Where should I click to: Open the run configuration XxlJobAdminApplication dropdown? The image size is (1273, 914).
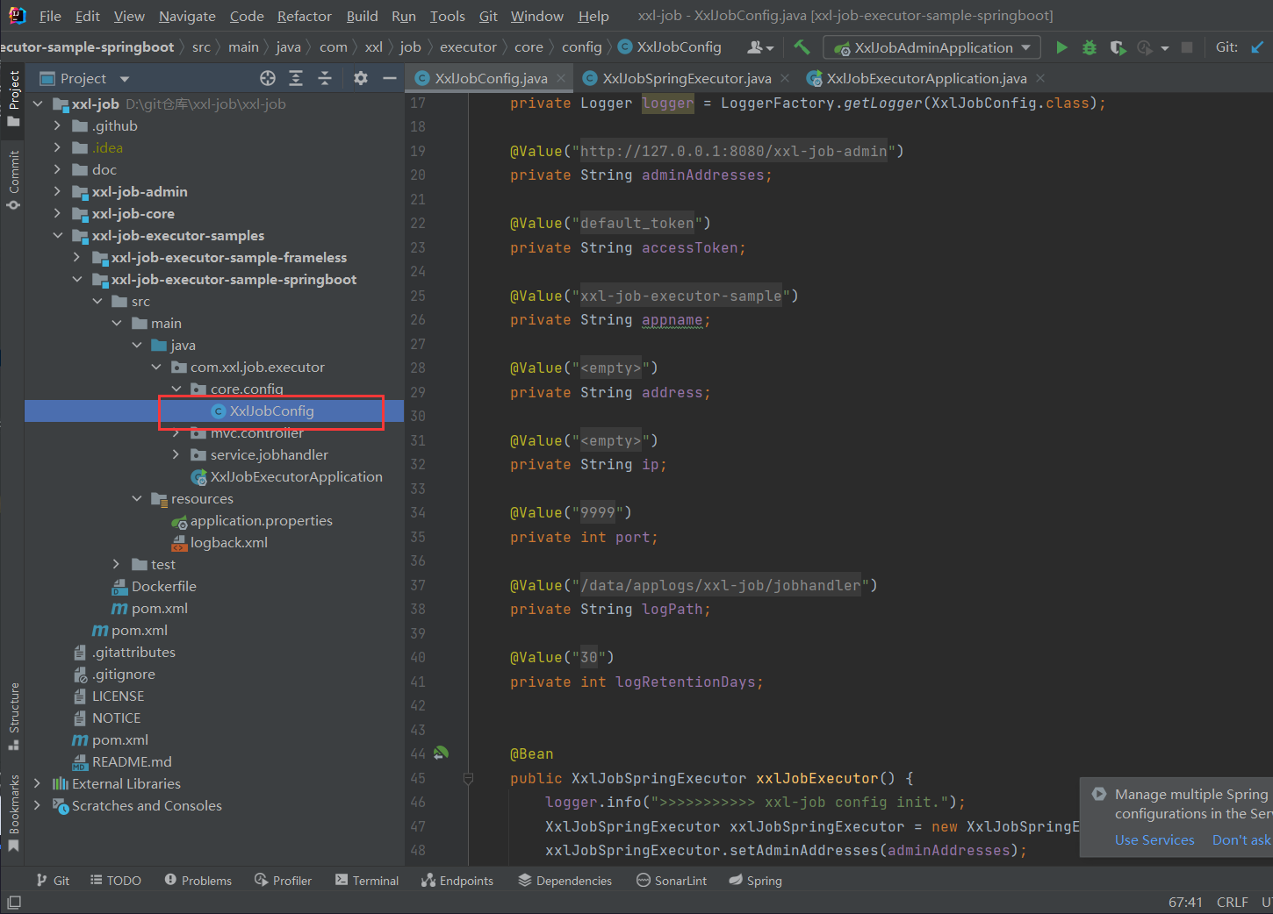coord(931,47)
